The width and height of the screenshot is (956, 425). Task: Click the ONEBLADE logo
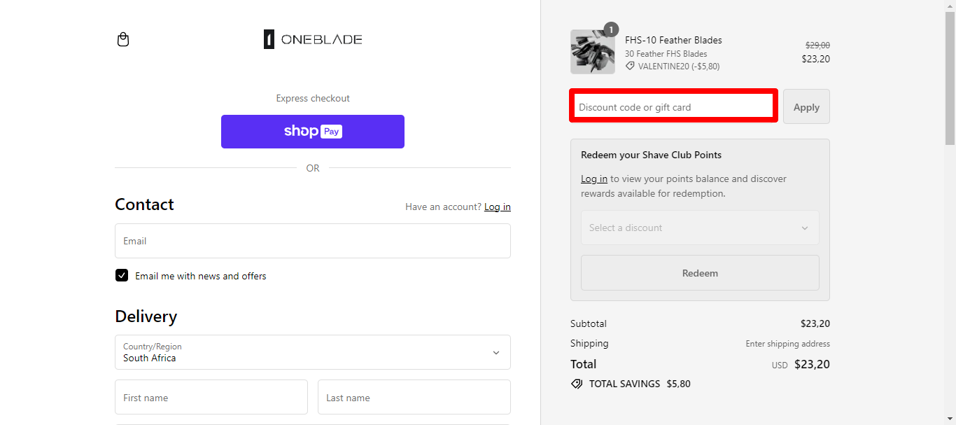(x=312, y=39)
